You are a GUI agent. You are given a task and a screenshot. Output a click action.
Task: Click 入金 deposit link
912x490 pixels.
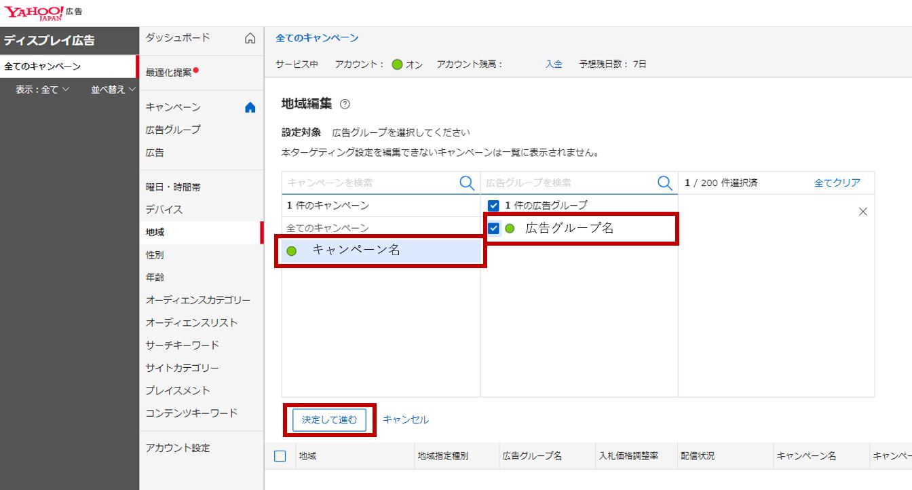click(554, 64)
